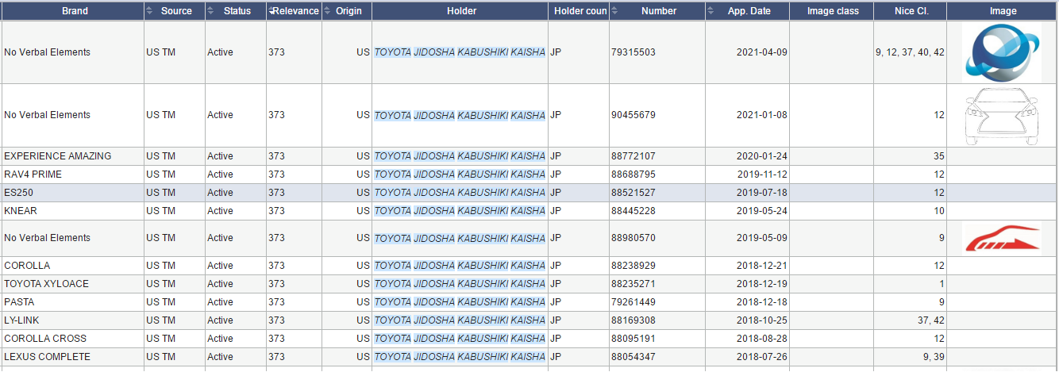Click No Verbal Elements in 90455679 row
The image size is (1059, 372).
(47, 115)
